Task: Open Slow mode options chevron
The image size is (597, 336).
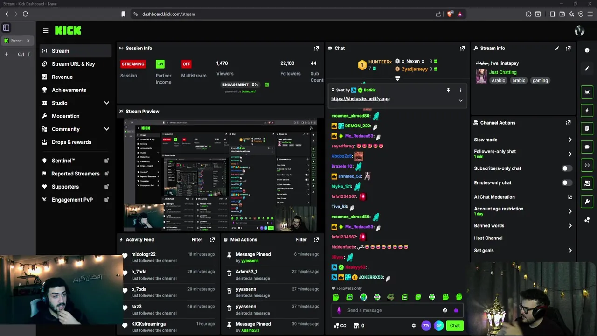Action: tap(570, 140)
